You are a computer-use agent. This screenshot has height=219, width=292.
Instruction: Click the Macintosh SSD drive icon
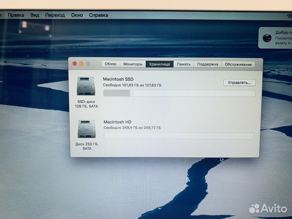coord(86,86)
